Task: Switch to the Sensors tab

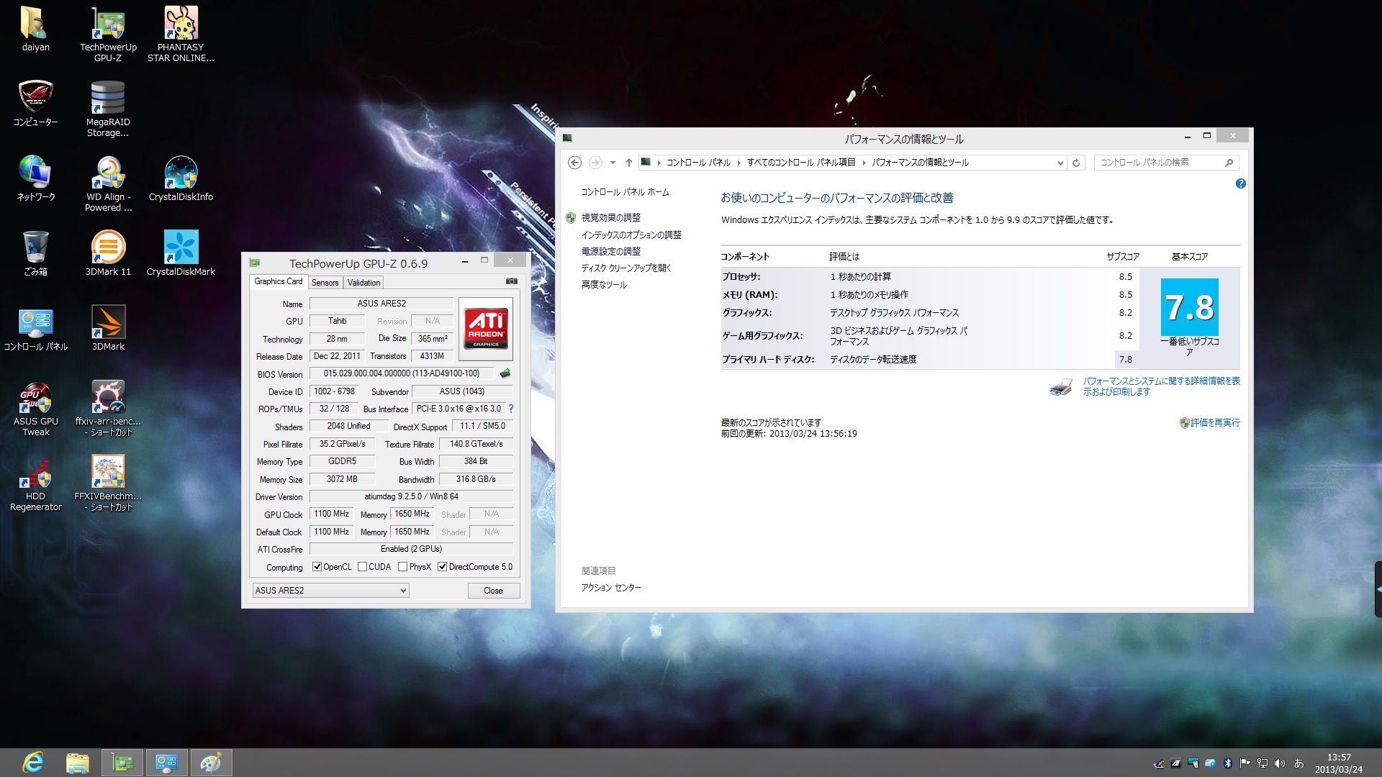Action: [325, 283]
